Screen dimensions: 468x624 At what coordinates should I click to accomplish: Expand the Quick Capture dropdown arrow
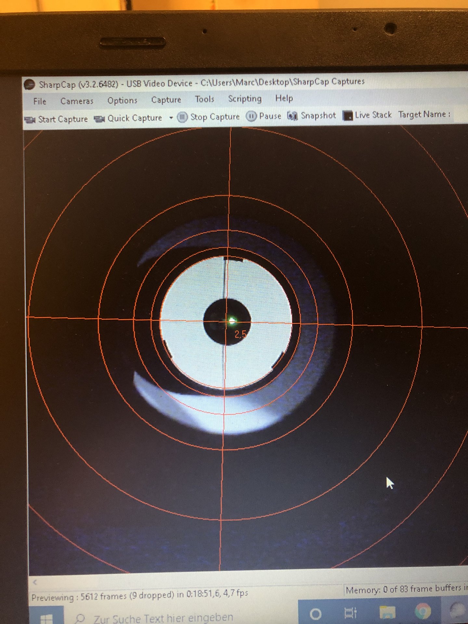click(x=171, y=118)
